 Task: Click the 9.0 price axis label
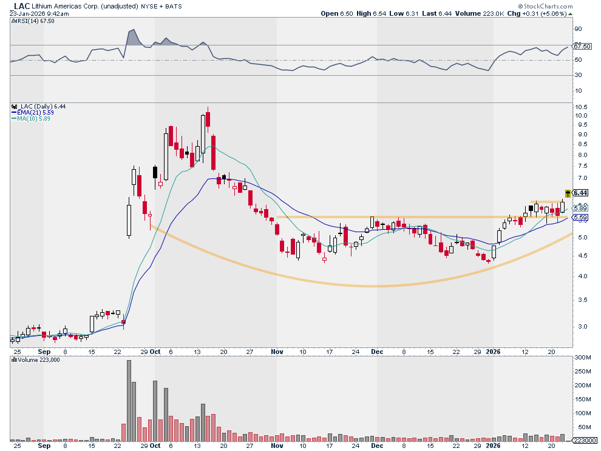pyautogui.click(x=582, y=135)
